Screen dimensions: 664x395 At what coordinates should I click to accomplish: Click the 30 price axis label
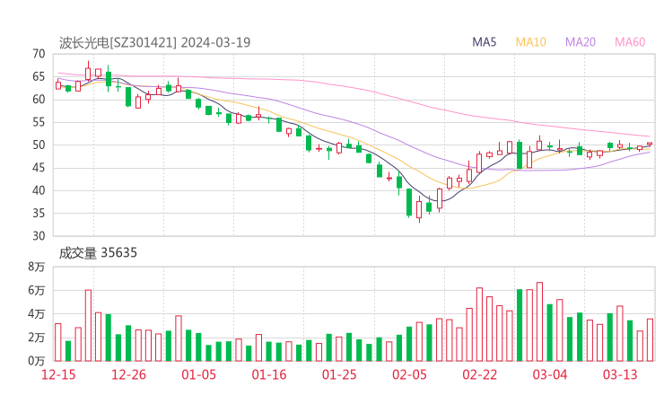click(x=39, y=236)
